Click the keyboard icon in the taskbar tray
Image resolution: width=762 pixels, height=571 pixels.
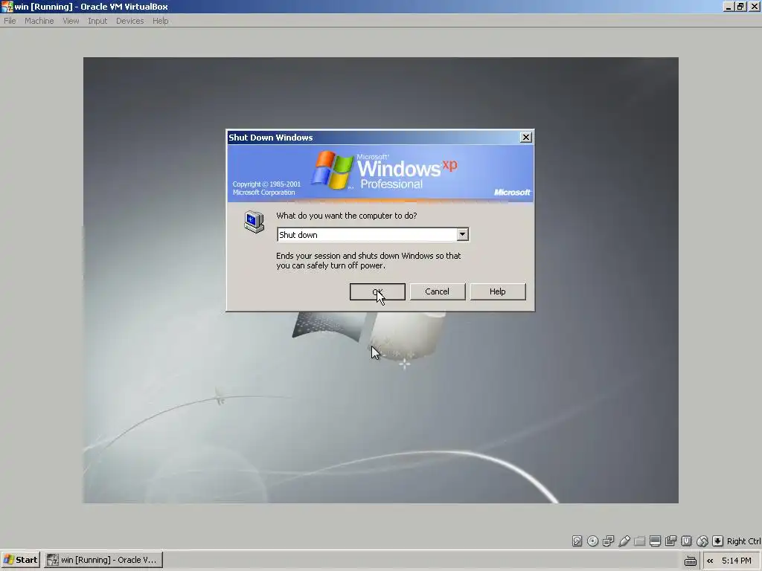click(690, 561)
